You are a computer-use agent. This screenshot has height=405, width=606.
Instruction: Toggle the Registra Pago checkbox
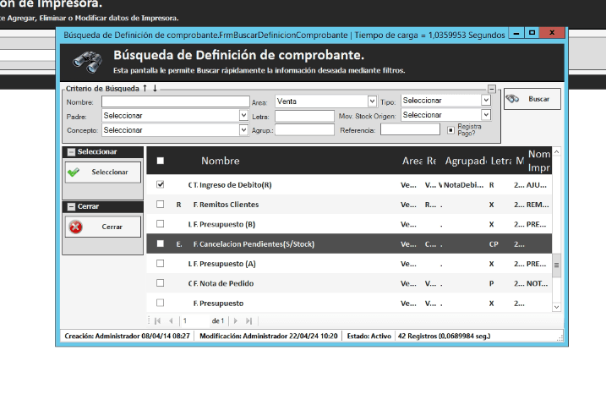(450, 130)
